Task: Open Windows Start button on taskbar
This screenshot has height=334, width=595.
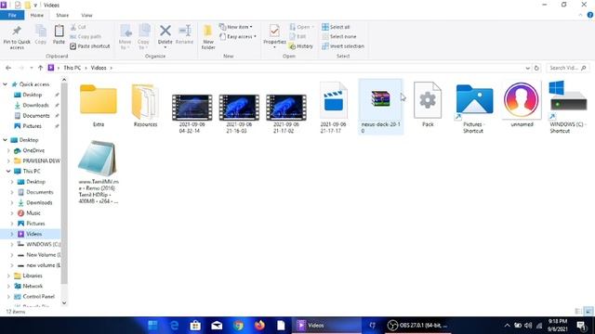Action: point(152,326)
